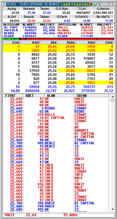The image size is (117, 219).
Task: Click the Twitter bird icon in title bar
Action: (96, 5)
